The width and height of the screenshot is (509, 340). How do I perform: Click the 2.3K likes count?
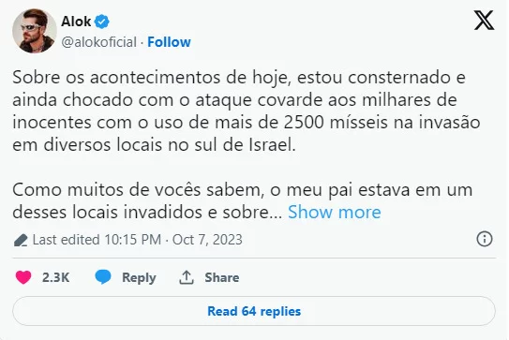click(55, 277)
